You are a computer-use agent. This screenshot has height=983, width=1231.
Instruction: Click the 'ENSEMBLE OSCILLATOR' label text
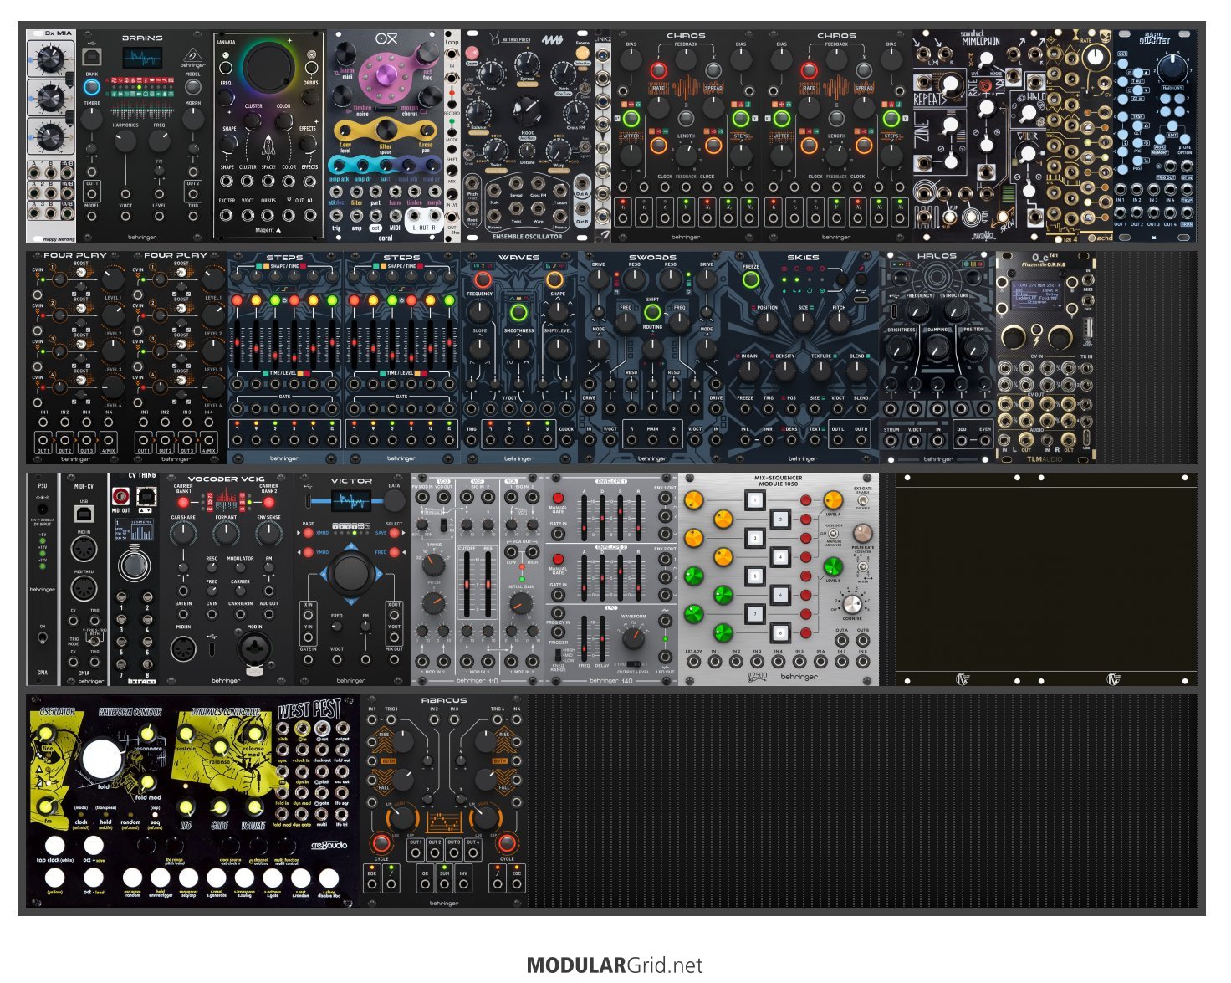(527, 237)
